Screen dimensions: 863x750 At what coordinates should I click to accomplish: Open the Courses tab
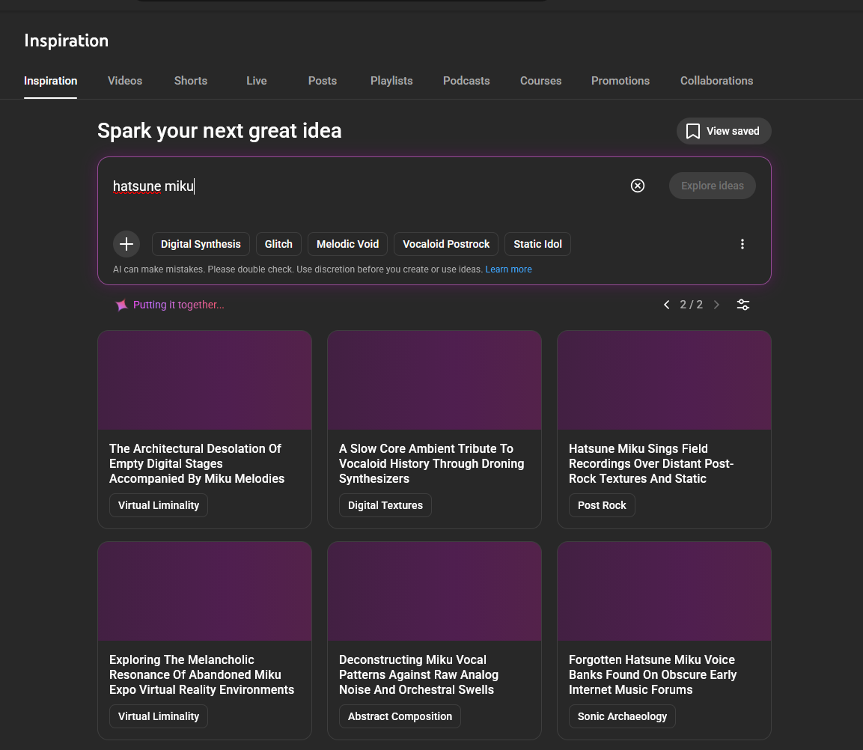coord(541,81)
